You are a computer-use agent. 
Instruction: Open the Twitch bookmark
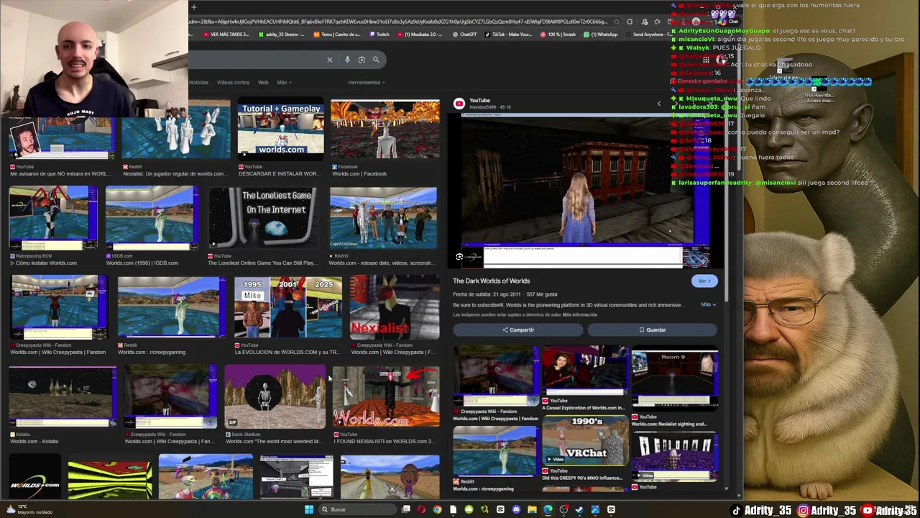tap(379, 35)
